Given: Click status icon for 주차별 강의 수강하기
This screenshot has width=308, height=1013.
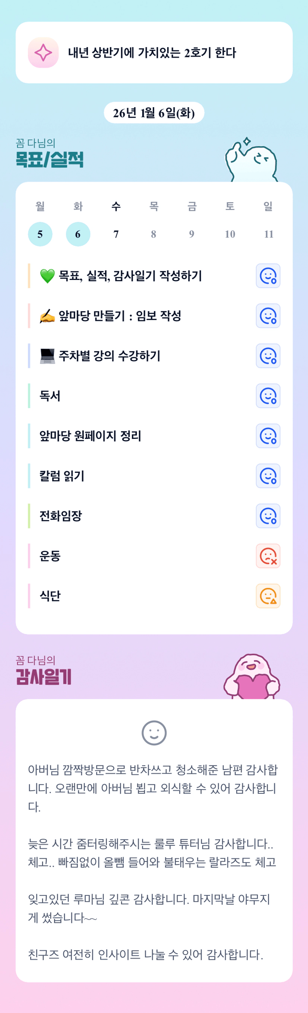Looking at the screenshot, I should (x=268, y=356).
